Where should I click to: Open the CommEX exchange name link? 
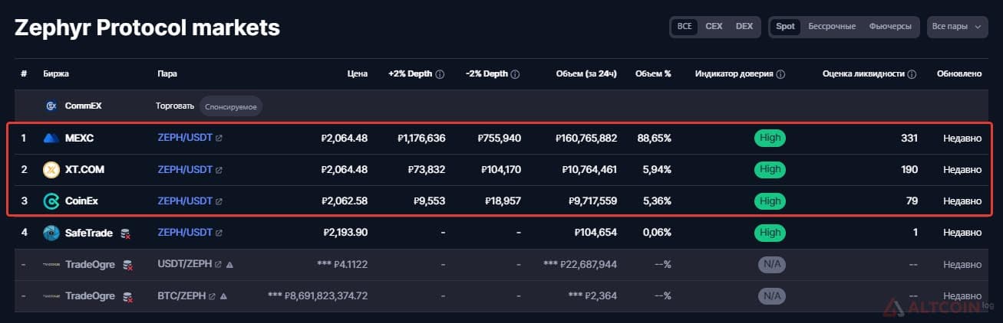tap(83, 106)
